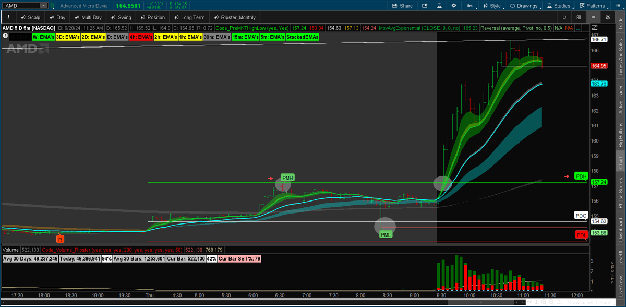Switch to single-cell chart layout icon
626x307 pixels.
point(564,17)
